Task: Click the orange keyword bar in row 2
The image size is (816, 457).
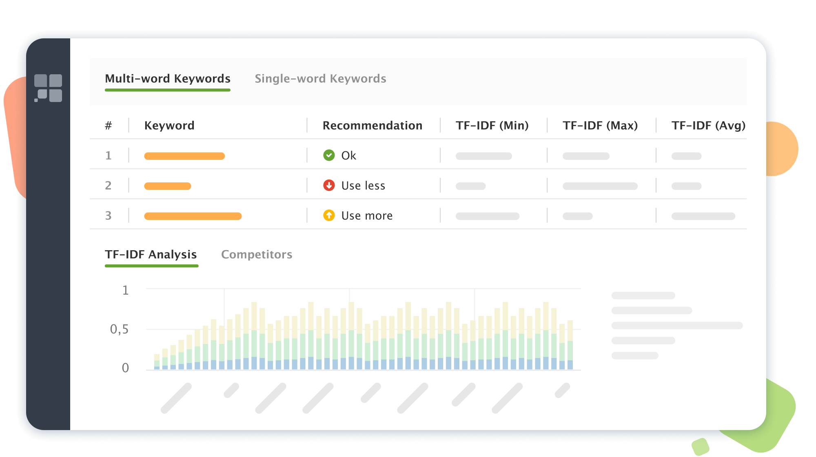Action: [168, 186]
